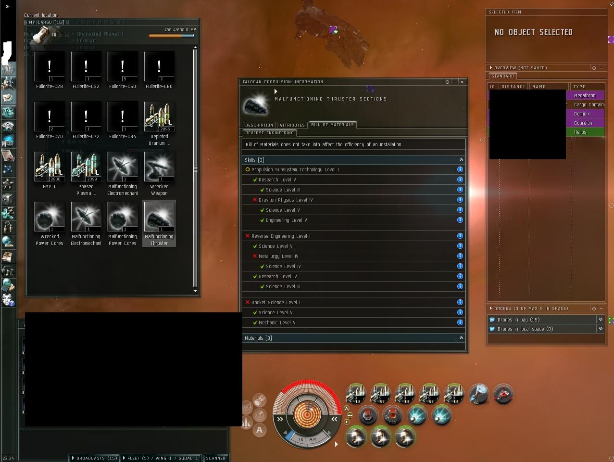Toggle the Drones panel header triangle
This screenshot has height=462, width=614.
(491, 308)
